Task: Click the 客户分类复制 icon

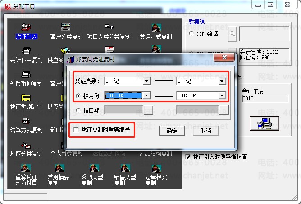Action: pyautogui.click(x=66, y=27)
